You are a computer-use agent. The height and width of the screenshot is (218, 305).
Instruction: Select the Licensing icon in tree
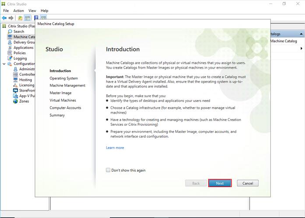click(15, 85)
